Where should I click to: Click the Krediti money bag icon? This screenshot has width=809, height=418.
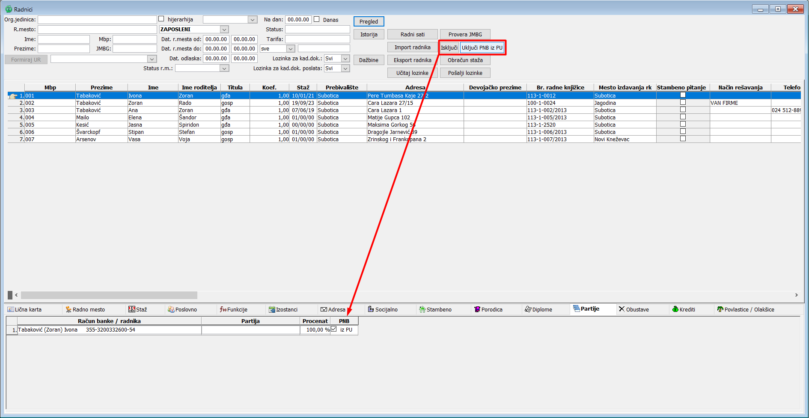pos(675,309)
